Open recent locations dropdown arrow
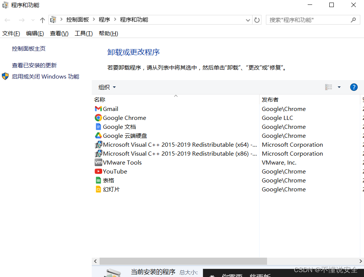 coord(33,20)
